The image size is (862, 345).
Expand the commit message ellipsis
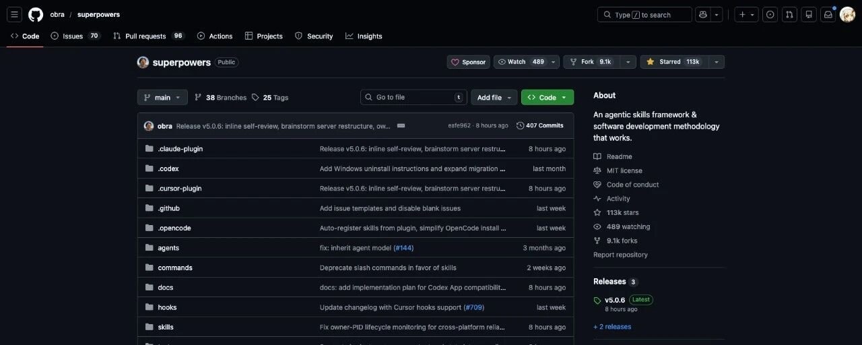coord(401,126)
